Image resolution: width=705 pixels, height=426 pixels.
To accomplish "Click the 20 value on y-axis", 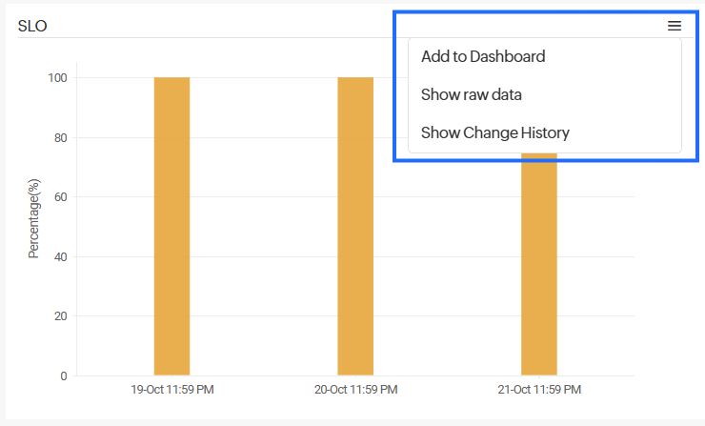I will tap(61, 316).
